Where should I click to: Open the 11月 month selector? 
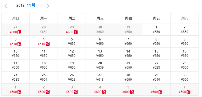[31, 5]
